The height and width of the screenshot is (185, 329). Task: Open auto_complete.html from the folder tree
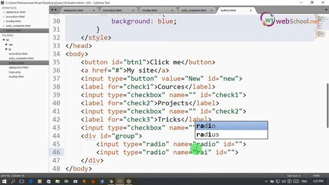tap(21, 58)
